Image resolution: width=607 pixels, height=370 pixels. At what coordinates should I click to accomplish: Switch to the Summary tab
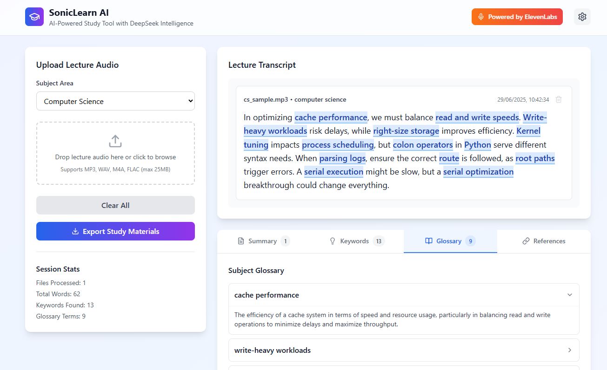(264, 241)
